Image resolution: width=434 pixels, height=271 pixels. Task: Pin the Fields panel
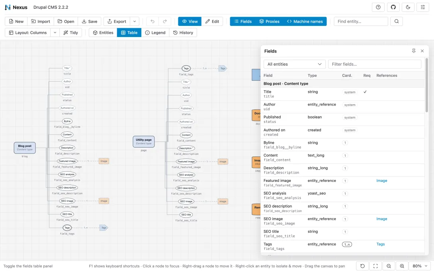pos(414,51)
